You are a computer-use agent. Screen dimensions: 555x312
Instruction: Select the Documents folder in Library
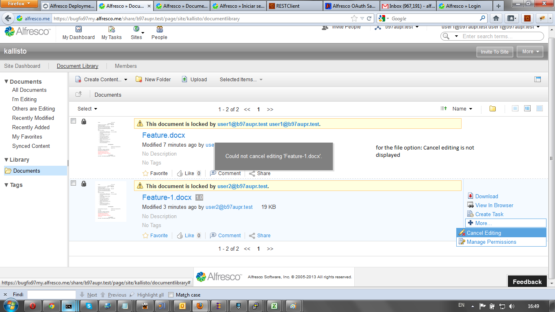tap(35, 171)
